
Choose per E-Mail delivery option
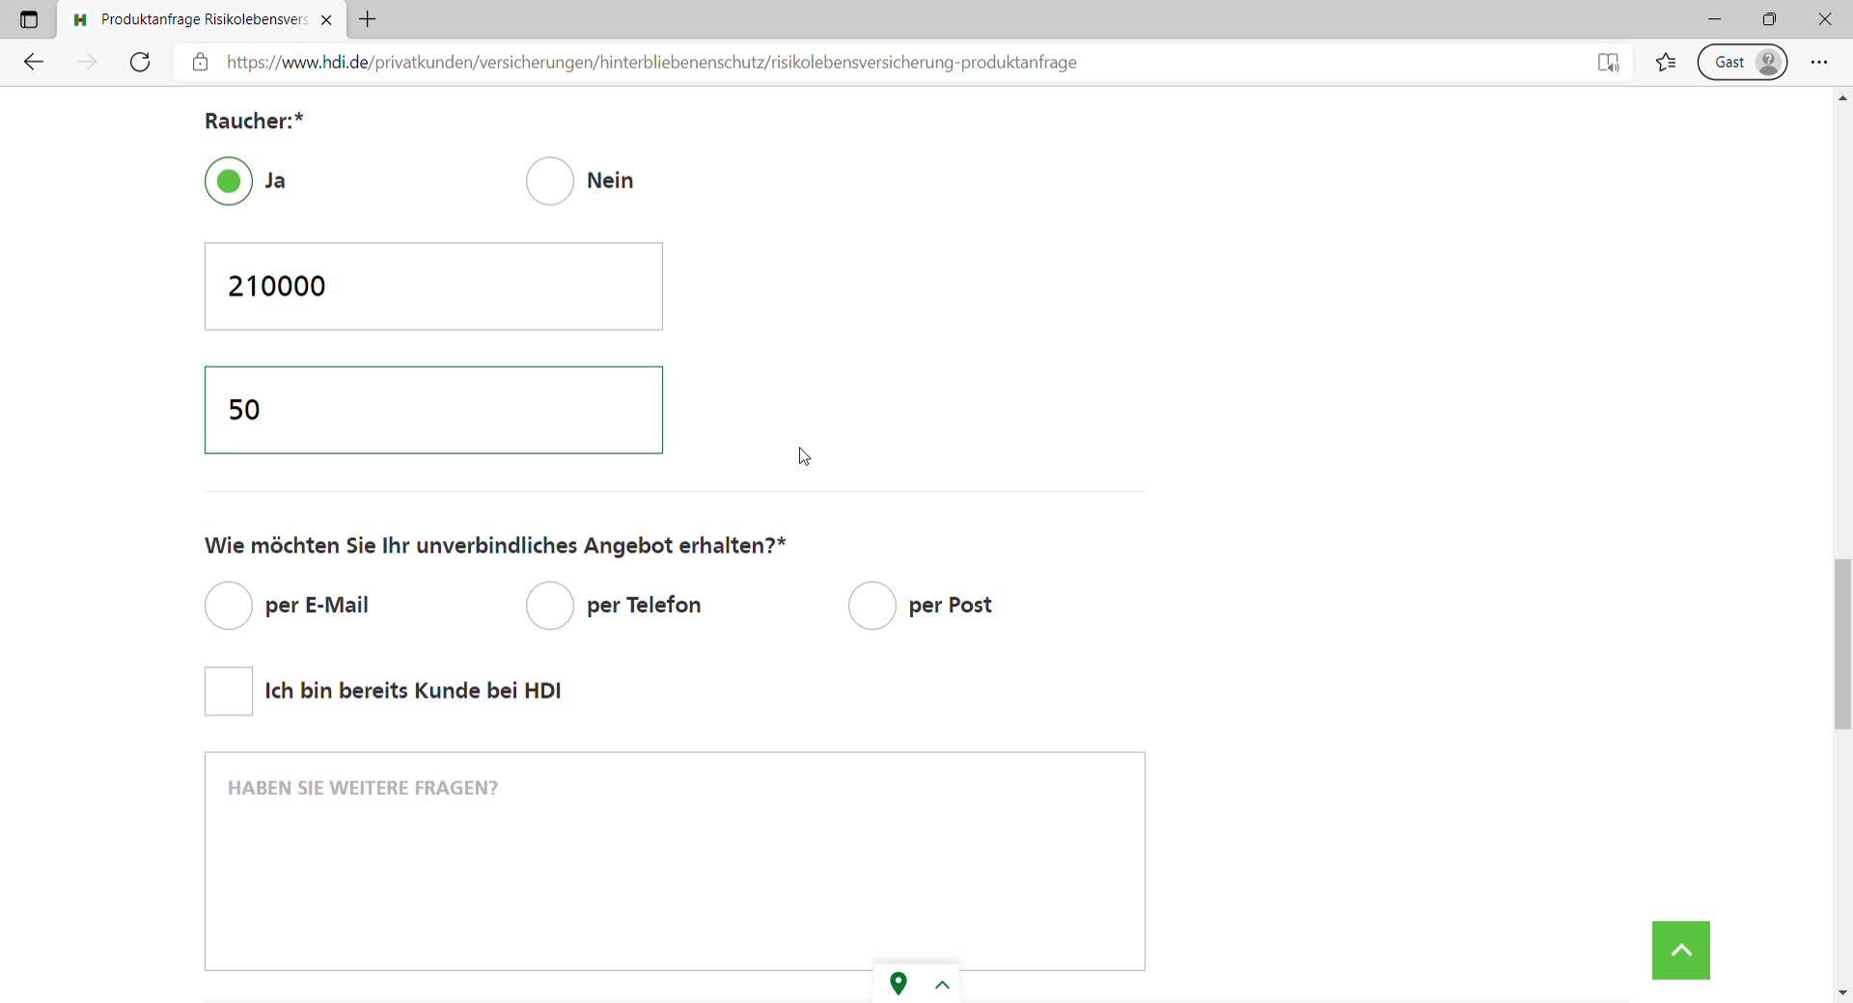pos(229,606)
